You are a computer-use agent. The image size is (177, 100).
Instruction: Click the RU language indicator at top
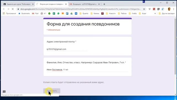tap(144, 2)
